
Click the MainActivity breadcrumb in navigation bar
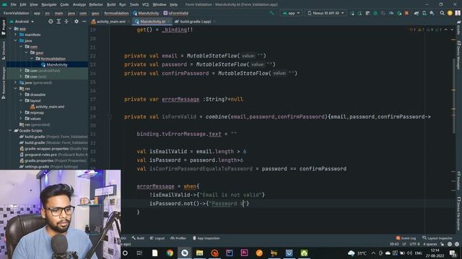pyautogui.click(x=146, y=13)
